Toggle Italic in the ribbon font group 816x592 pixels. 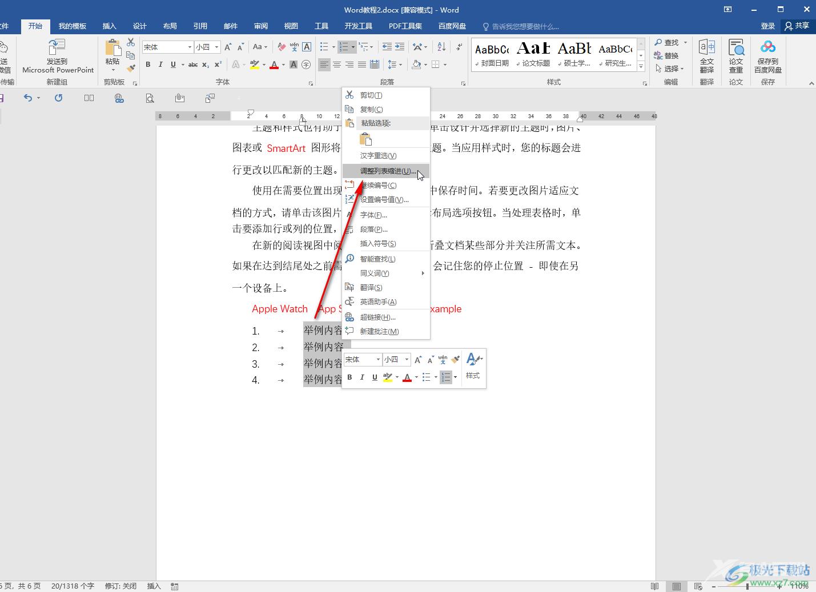[x=160, y=65]
